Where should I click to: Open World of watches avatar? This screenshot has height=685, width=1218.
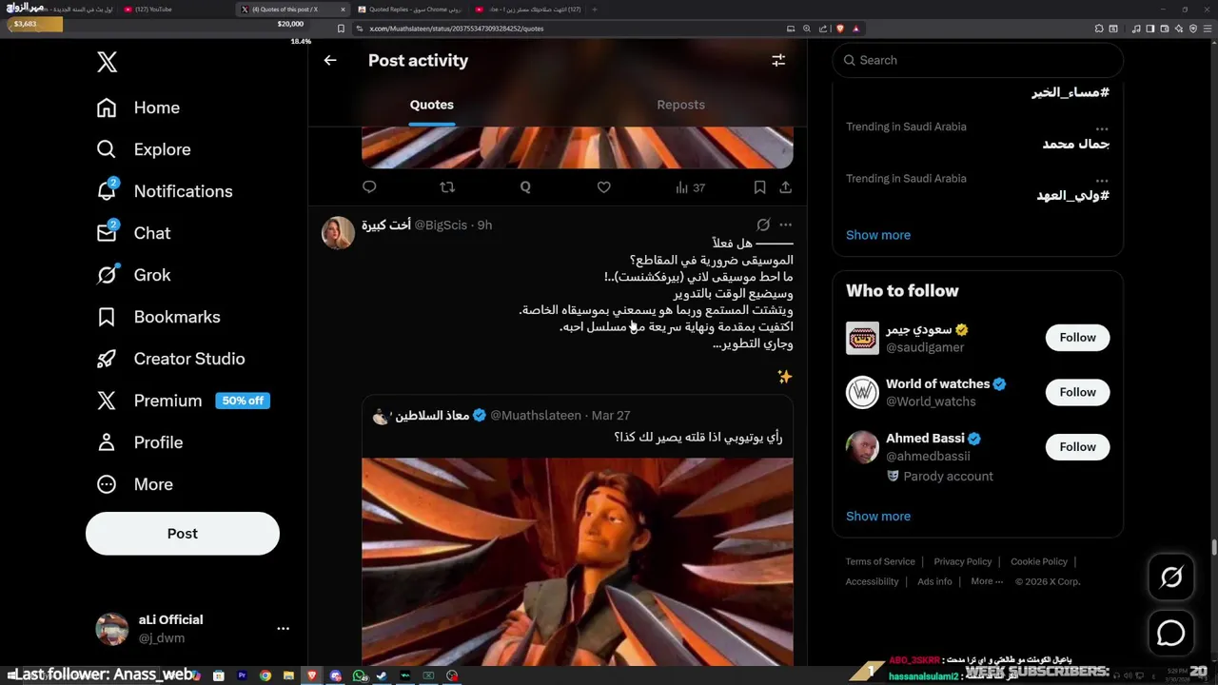863,393
